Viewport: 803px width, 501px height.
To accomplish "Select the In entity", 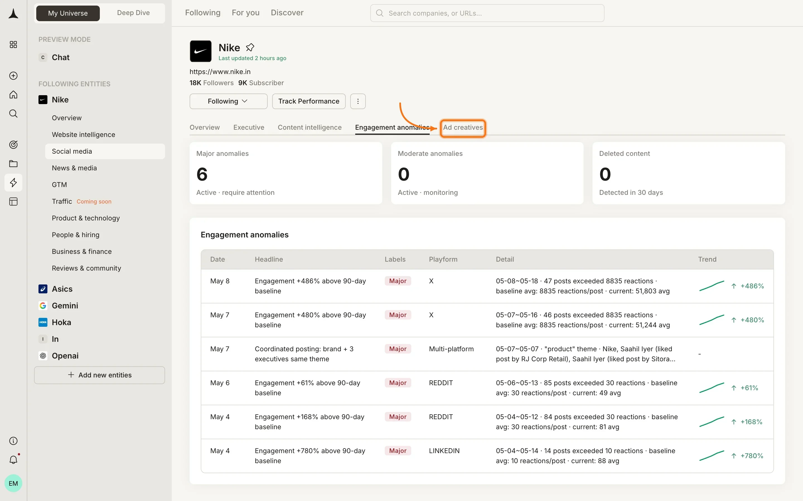I will coord(55,339).
